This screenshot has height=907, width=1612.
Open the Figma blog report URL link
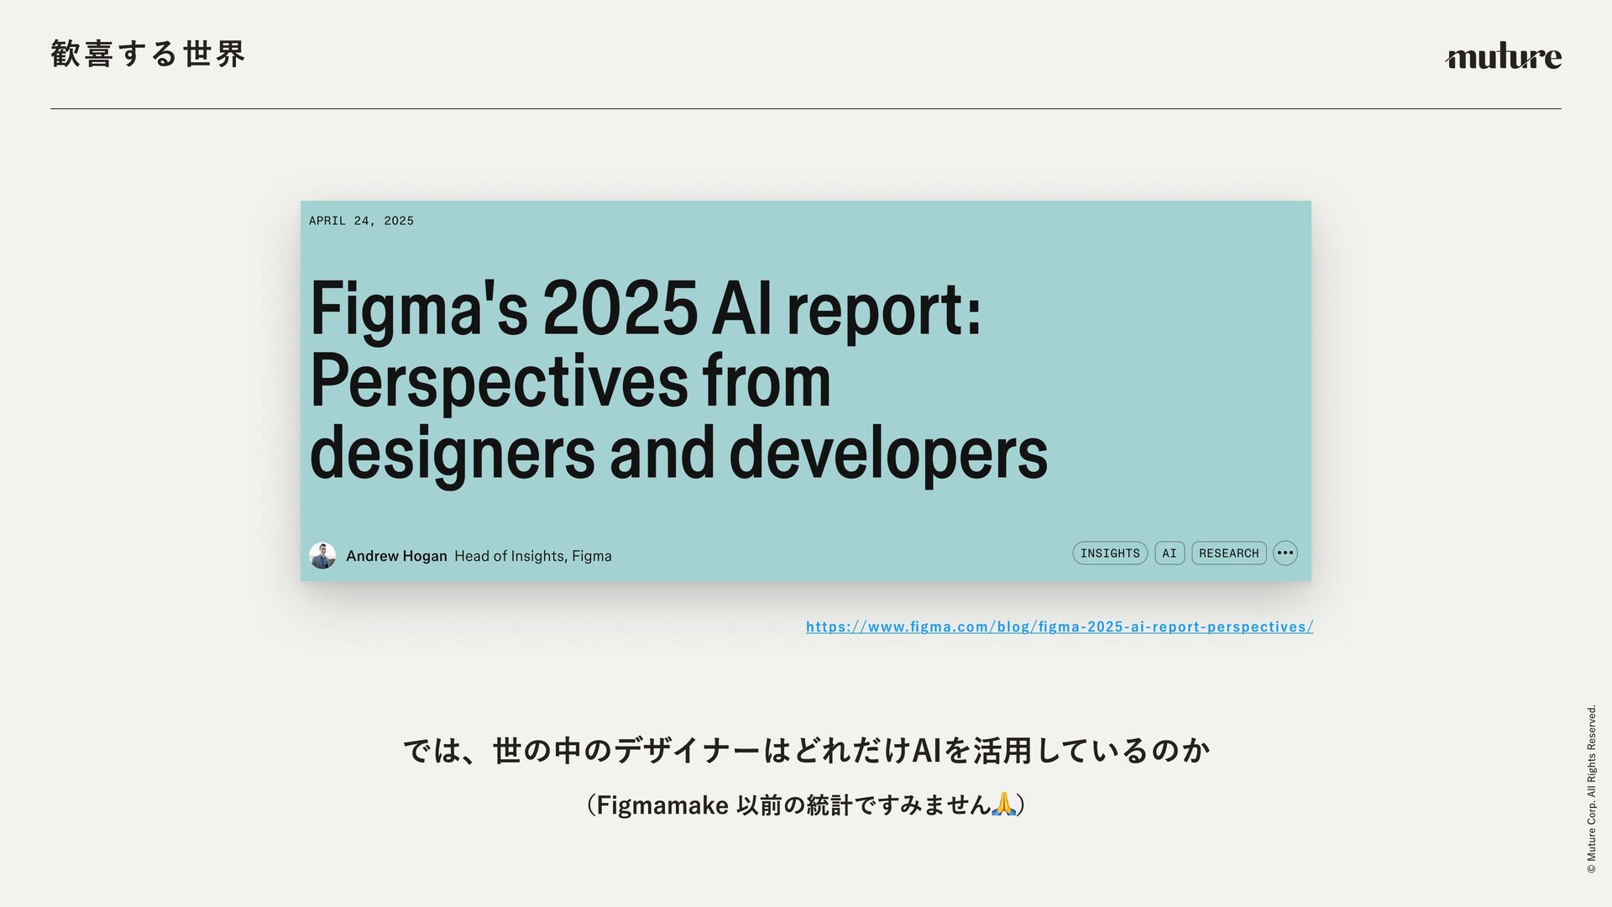1060,627
